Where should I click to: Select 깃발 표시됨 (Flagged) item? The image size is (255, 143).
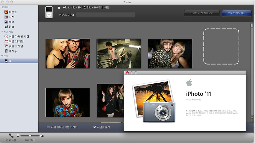[x=14, y=46]
